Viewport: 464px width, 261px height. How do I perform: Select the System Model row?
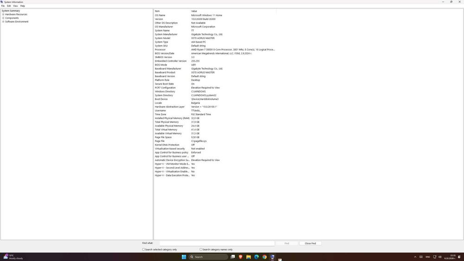tap(215, 38)
